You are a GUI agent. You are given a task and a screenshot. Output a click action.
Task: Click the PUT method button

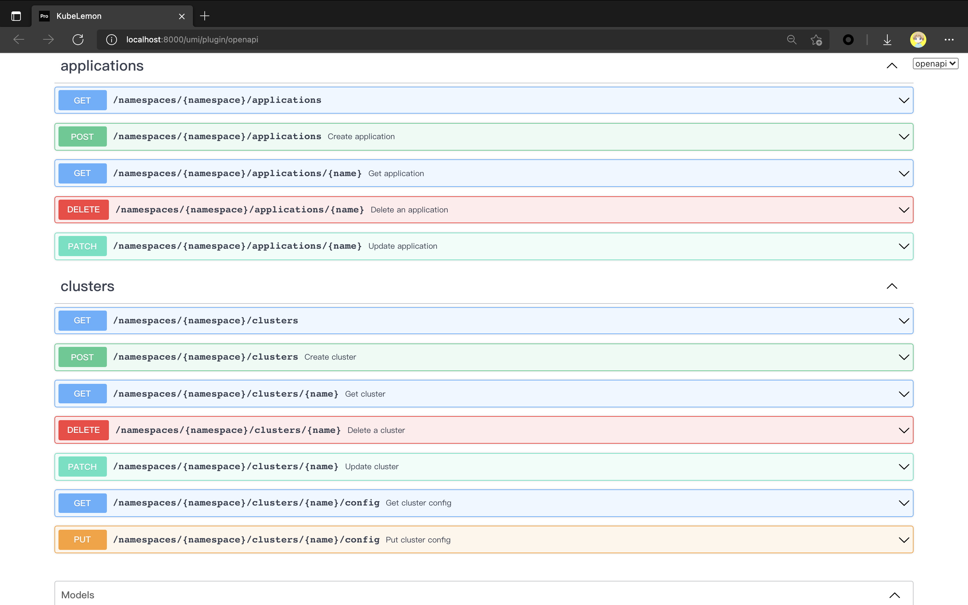tap(82, 540)
